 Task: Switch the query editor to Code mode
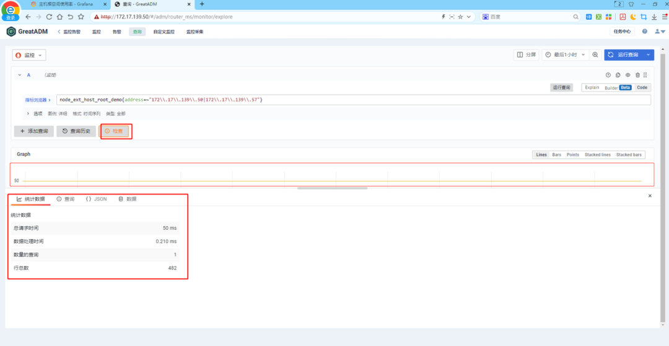[x=642, y=88]
